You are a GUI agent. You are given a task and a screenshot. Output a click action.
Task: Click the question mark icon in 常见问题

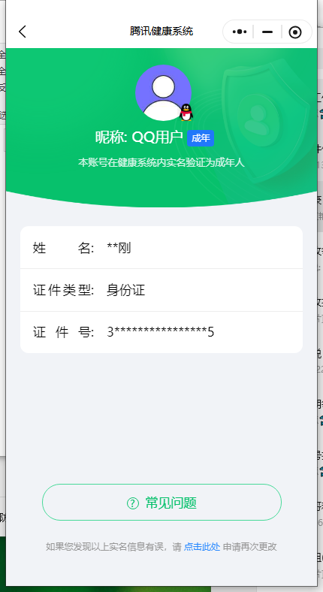tap(133, 503)
